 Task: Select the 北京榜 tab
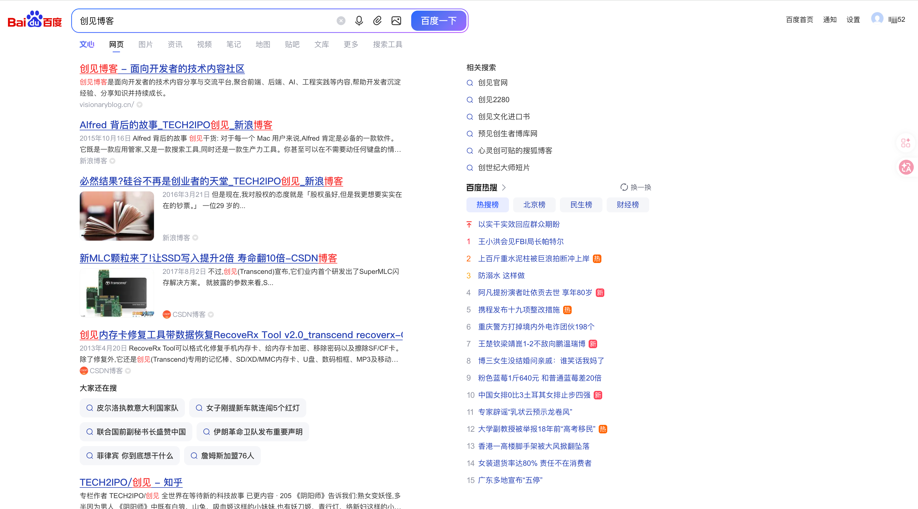coord(534,205)
